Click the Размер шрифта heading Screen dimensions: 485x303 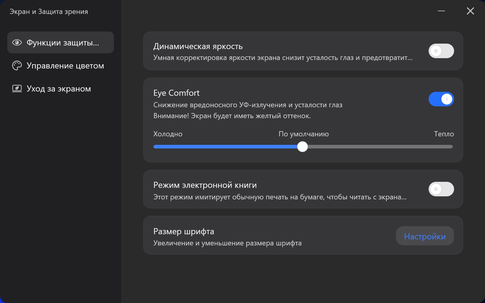tap(184, 231)
